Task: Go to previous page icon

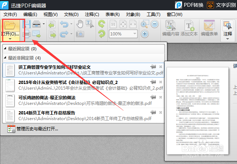Action: coord(52,24)
